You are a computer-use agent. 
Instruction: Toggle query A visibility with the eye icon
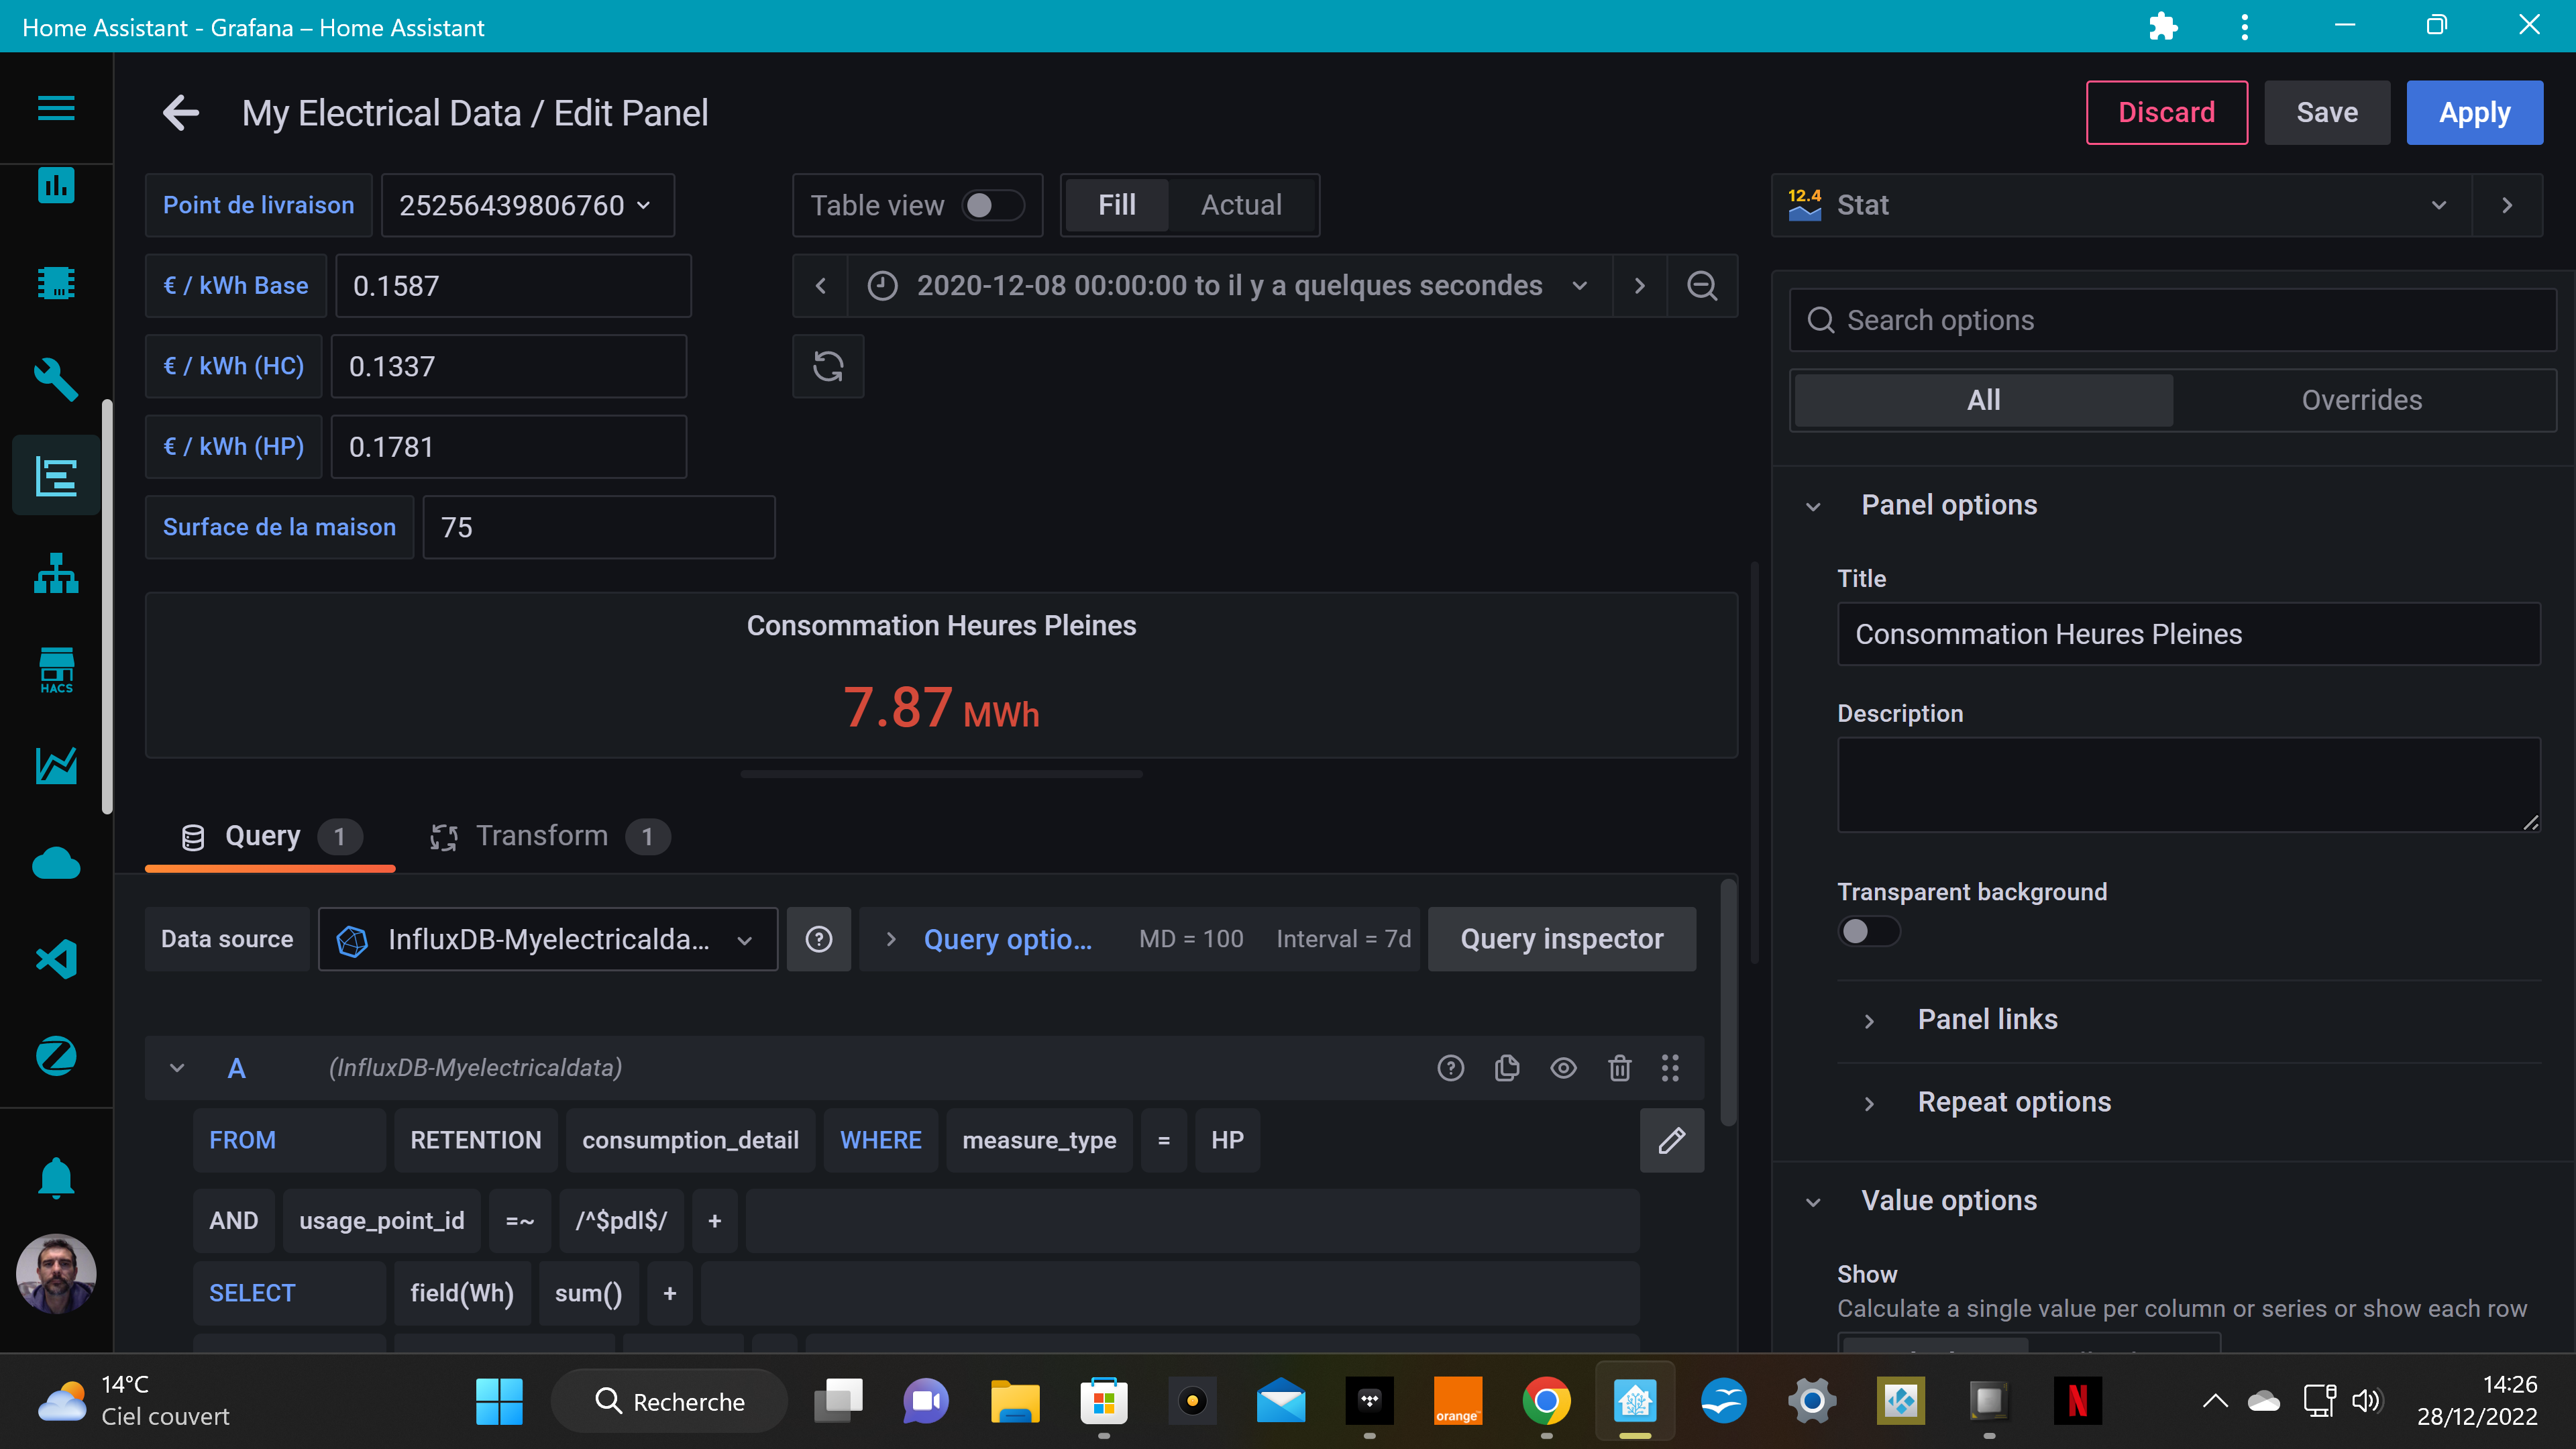pyautogui.click(x=1563, y=1067)
